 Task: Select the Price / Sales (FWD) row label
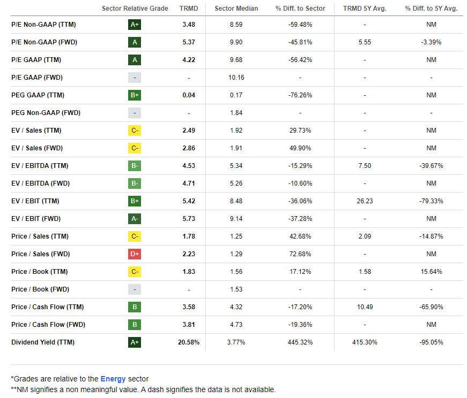click(x=41, y=254)
